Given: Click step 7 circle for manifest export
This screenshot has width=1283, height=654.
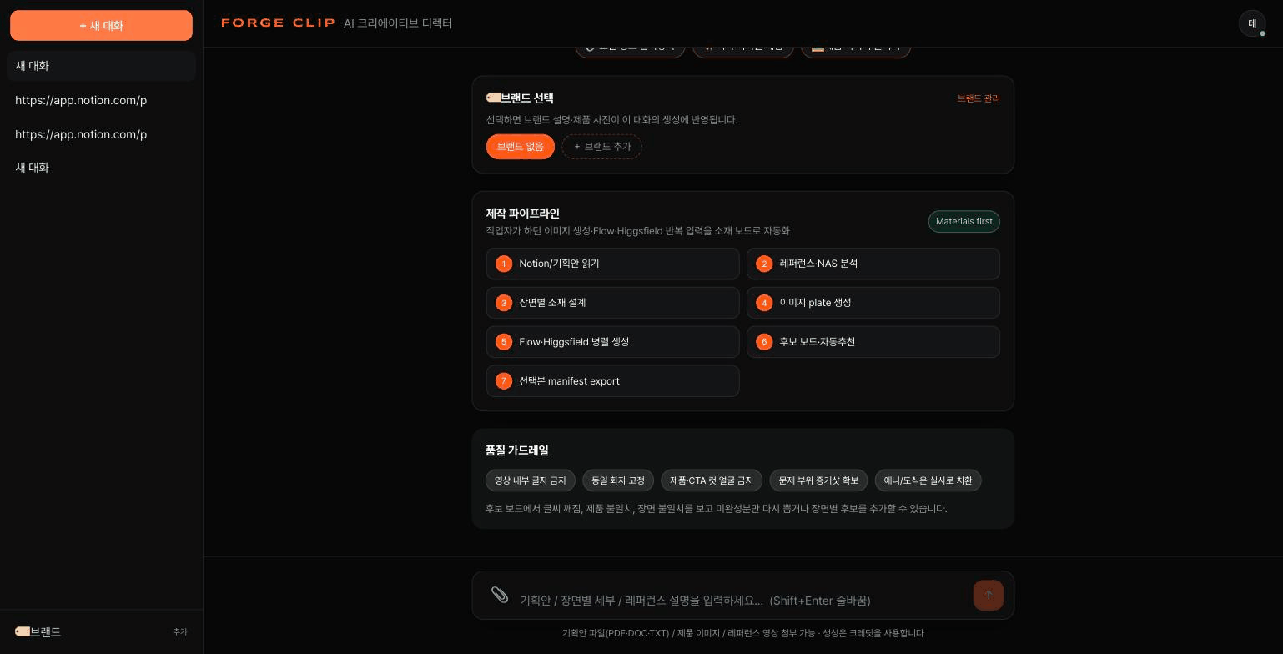Looking at the screenshot, I should pos(504,381).
